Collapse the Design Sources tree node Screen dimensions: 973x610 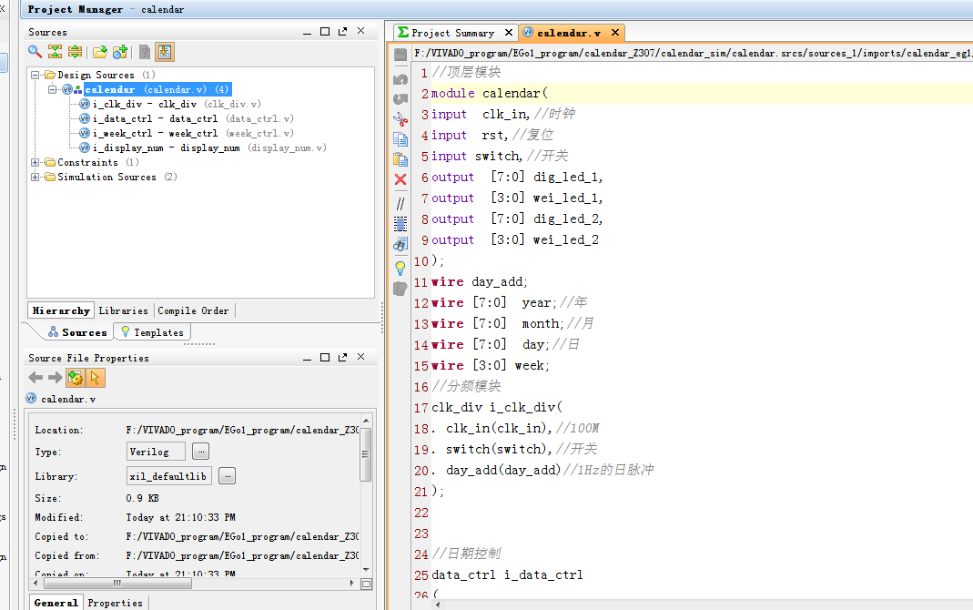35,76
